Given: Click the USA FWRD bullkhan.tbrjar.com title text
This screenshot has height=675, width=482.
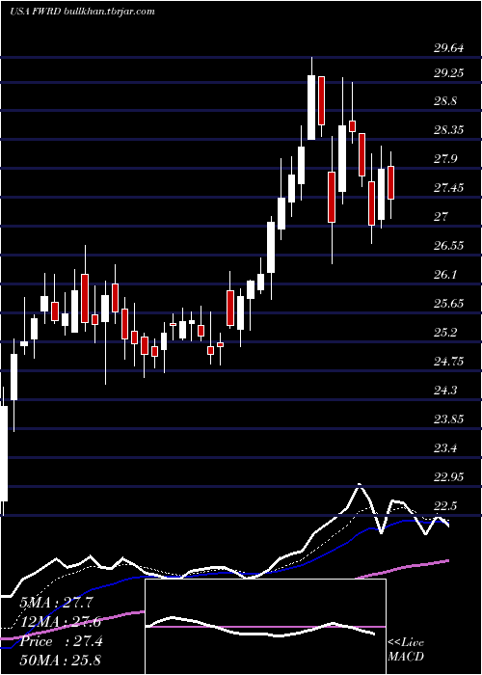Looking at the screenshot, I should (82, 12).
